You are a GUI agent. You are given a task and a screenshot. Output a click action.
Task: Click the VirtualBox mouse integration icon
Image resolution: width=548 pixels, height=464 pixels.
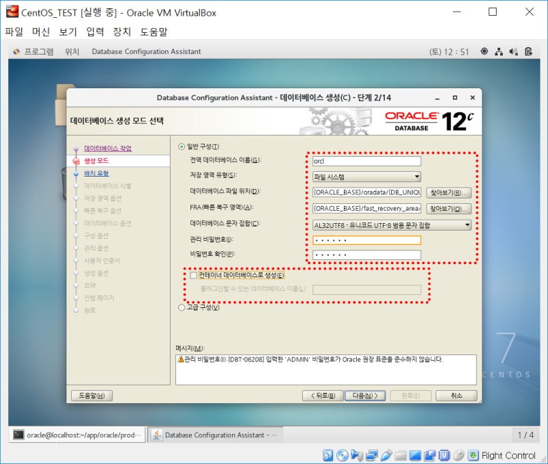pos(458,455)
